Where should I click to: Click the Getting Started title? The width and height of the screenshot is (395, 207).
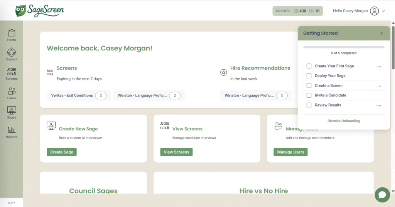pos(321,33)
